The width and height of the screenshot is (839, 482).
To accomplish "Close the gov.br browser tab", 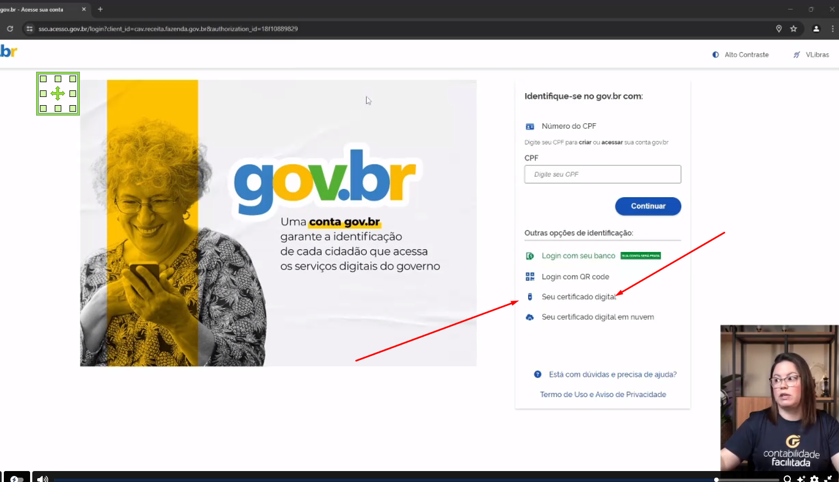I will pyautogui.click(x=84, y=9).
